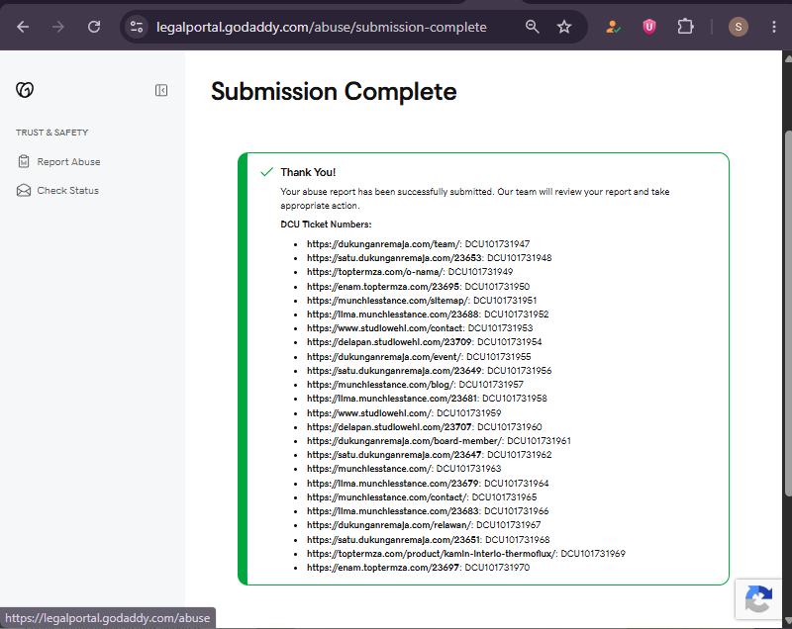792x629 pixels.
Task: Click the GoDaddy logo in the sidebar
Action: coord(25,90)
